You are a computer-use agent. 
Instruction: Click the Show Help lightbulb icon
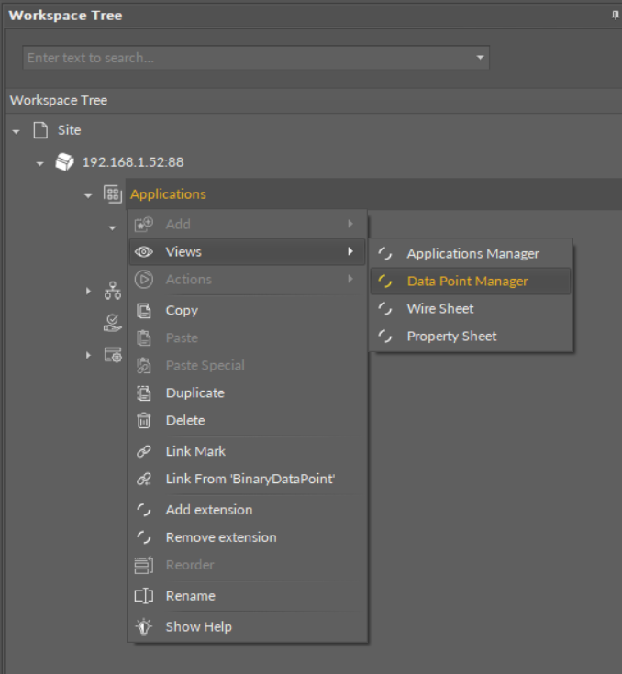[x=143, y=627]
